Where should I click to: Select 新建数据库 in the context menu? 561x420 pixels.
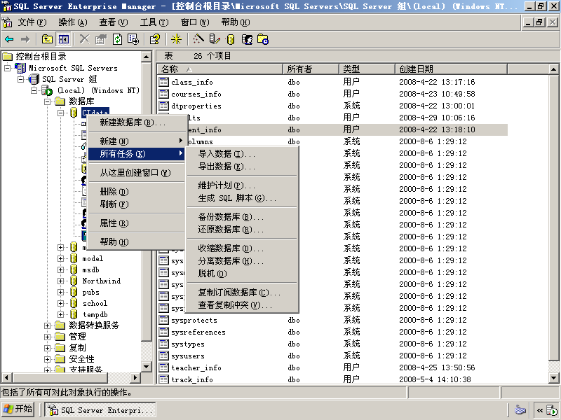[x=136, y=122]
